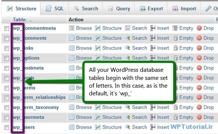
Task: Click the Browse icon for wp_users
Action: click(x=72, y=127)
